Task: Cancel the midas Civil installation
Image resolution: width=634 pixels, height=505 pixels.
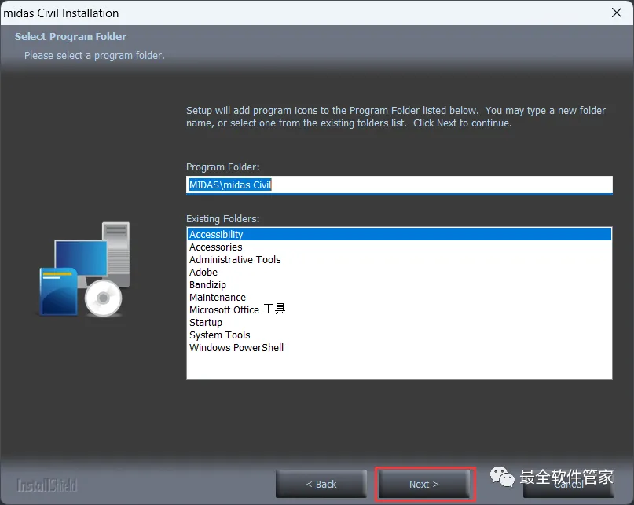Action: click(x=569, y=484)
